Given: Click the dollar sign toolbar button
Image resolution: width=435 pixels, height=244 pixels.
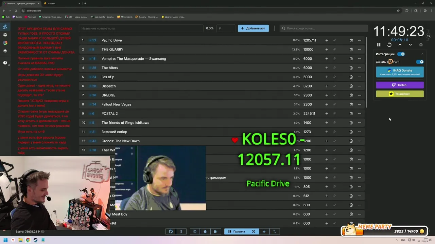Looking at the screenshot, I should pos(181,231).
